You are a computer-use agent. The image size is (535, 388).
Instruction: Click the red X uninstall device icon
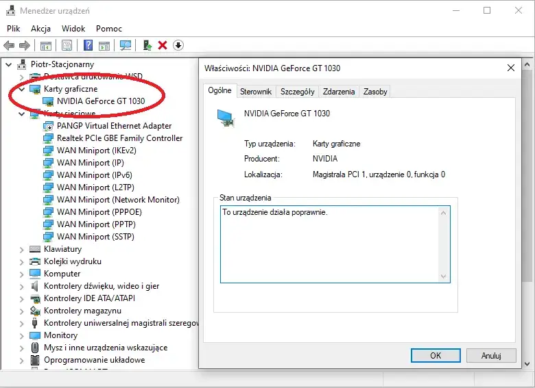[x=163, y=45]
